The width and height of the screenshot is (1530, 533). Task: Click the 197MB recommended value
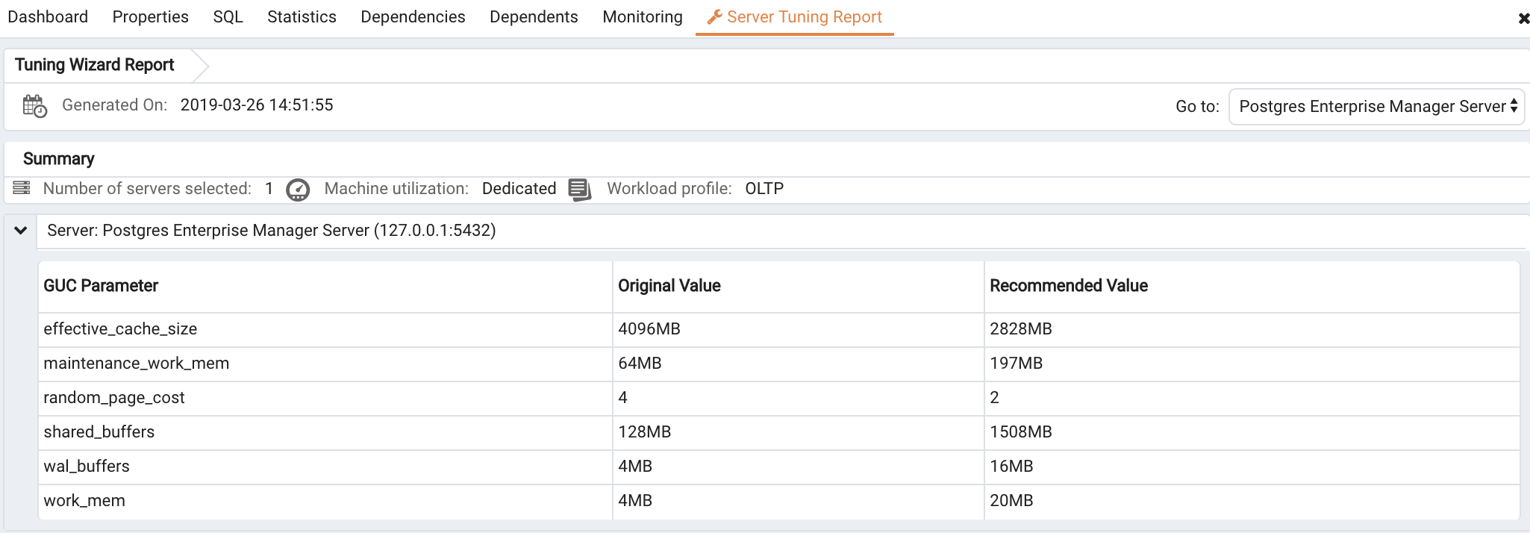[x=1017, y=364]
